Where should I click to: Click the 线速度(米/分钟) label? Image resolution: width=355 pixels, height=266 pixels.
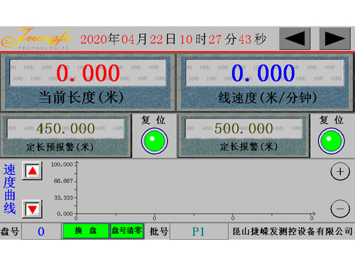[268, 97]
